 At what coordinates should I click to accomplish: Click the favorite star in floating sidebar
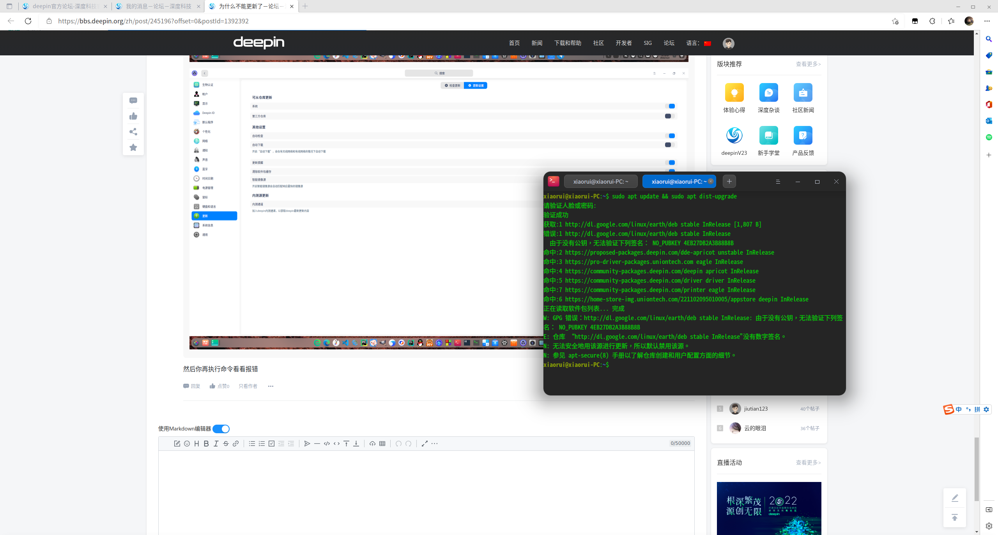coord(133,147)
